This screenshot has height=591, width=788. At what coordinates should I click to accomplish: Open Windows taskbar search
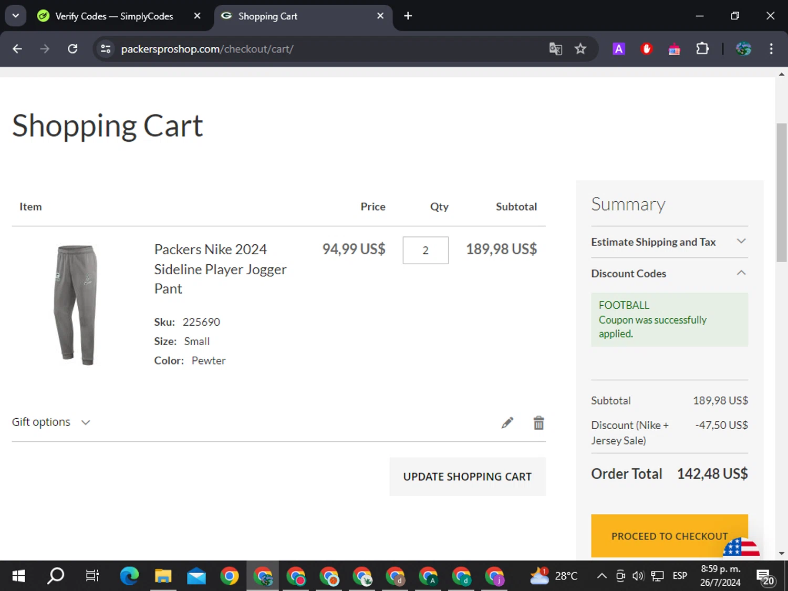[x=56, y=576]
